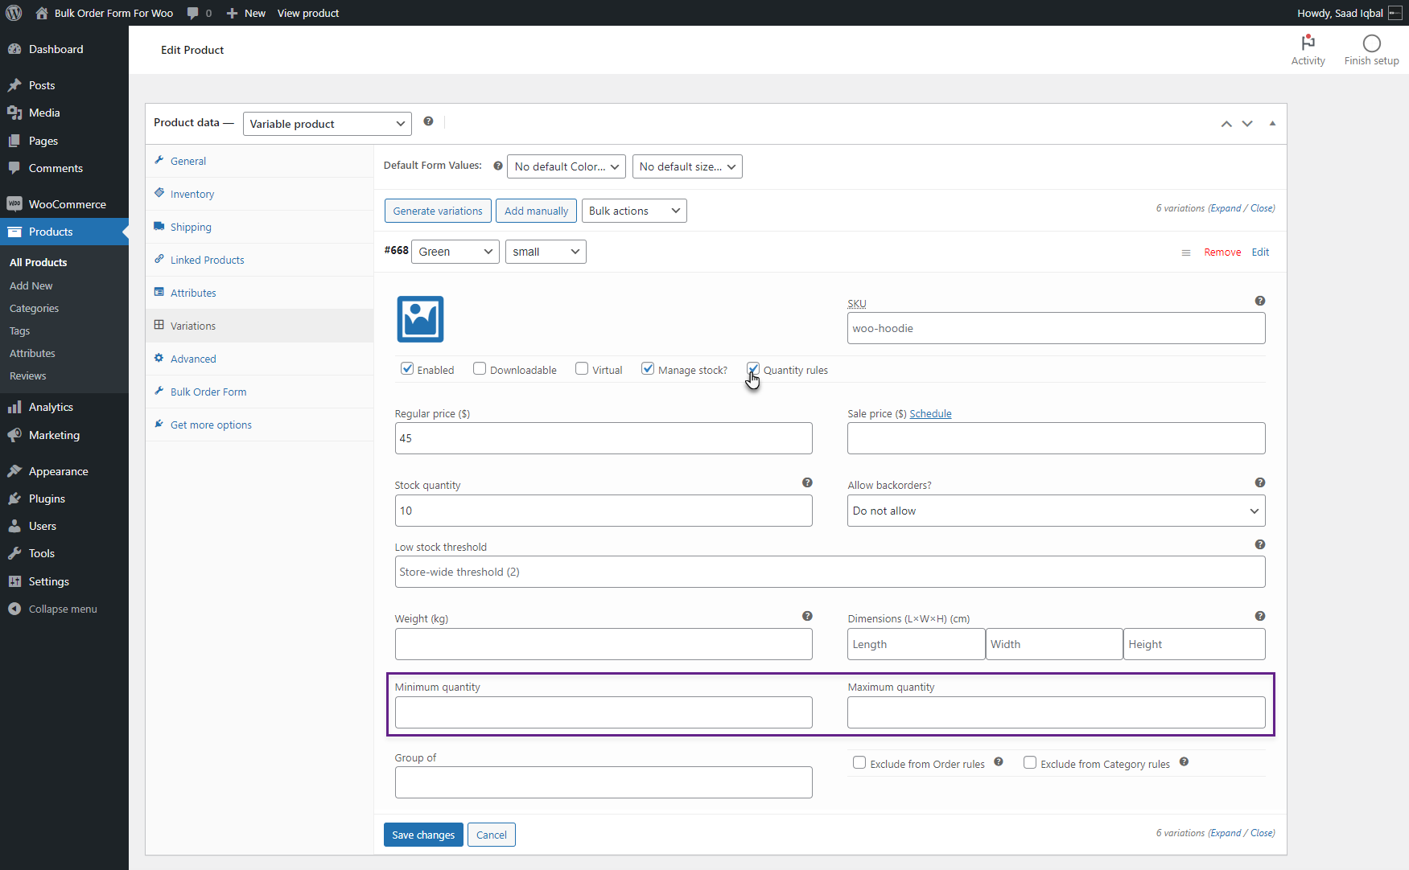
Task: Click the SKU help tooltip icon
Action: coord(1259,301)
